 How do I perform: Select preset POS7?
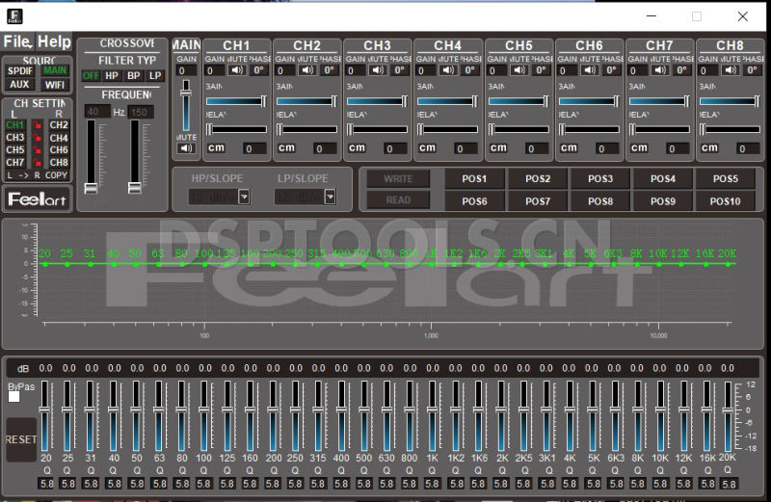[538, 201]
